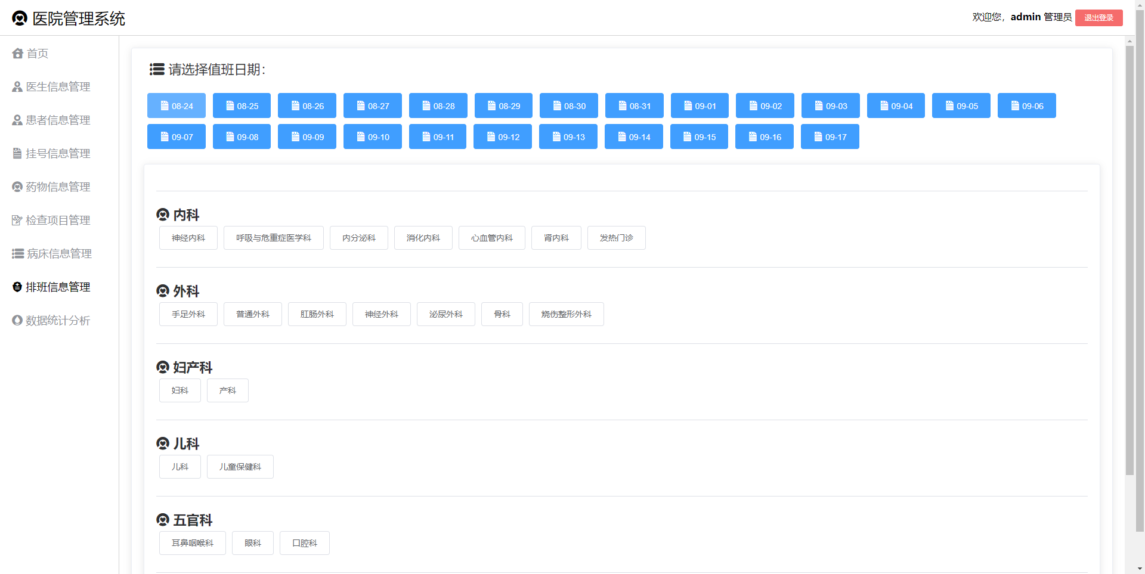Viewport: 1145px width, 574px height.
Task: Choose the 耳鼻咽喉科 department
Action: pos(193,543)
